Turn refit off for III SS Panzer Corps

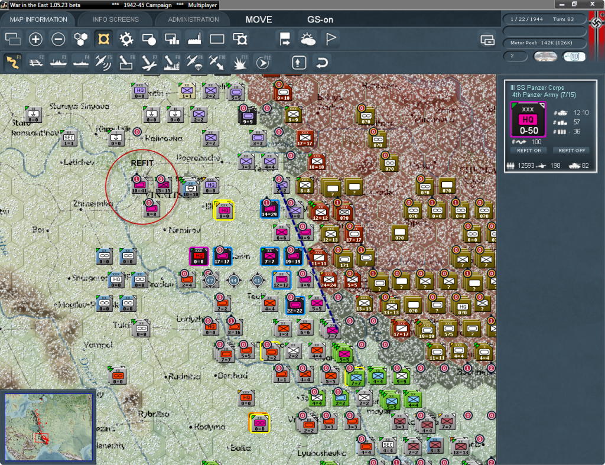click(x=571, y=151)
